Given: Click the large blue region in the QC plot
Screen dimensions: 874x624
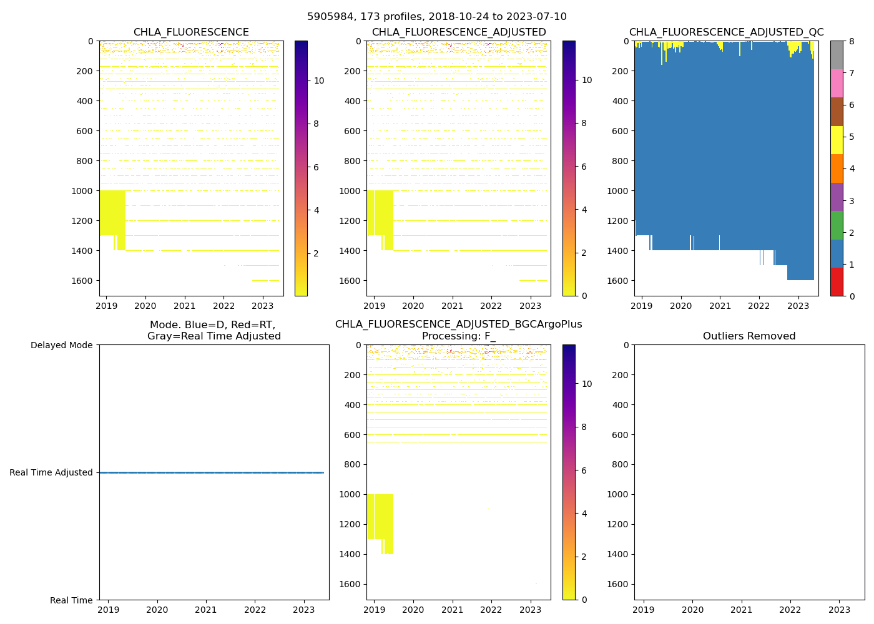Looking at the screenshot, I should [724, 156].
